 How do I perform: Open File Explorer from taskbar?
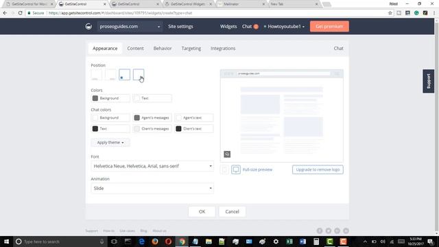coord(209,242)
